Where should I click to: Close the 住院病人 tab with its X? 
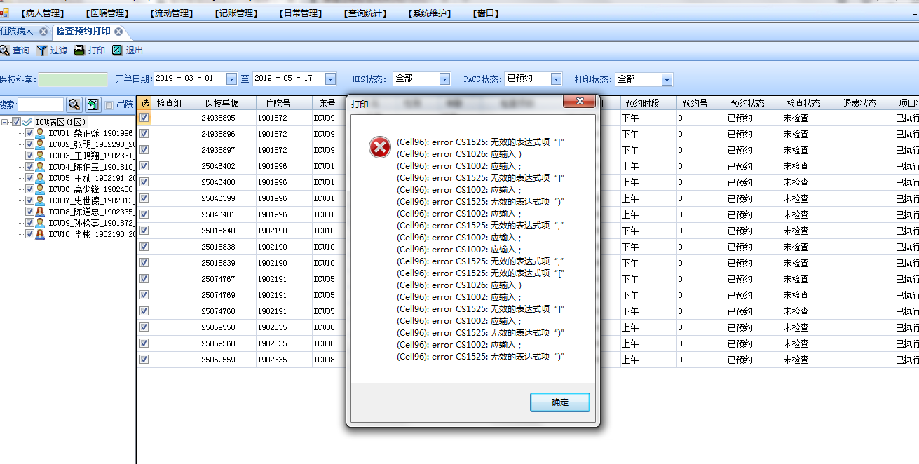[x=43, y=32]
